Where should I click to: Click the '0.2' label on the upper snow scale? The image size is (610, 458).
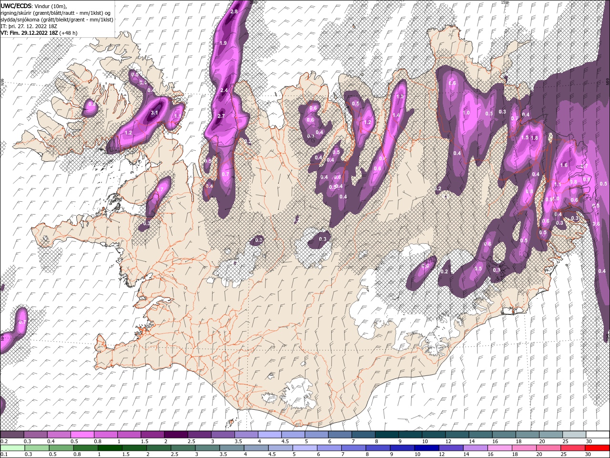pyautogui.click(x=4, y=442)
